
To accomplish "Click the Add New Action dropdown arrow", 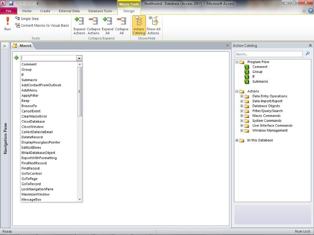I will point(79,58).
